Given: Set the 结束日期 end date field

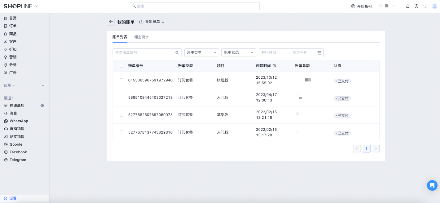Looking at the screenshot, I should pos(304,53).
